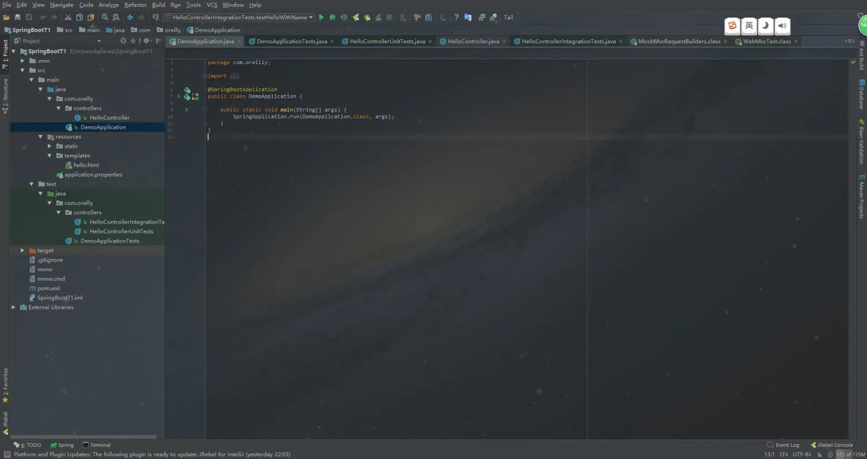Image resolution: width=867 pixels, height=459 pixels.
Task: Click the green Run button
Action: click(321, 17)
